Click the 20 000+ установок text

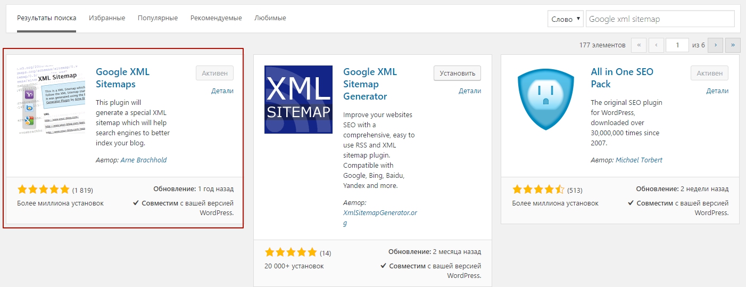click(294, 266)
